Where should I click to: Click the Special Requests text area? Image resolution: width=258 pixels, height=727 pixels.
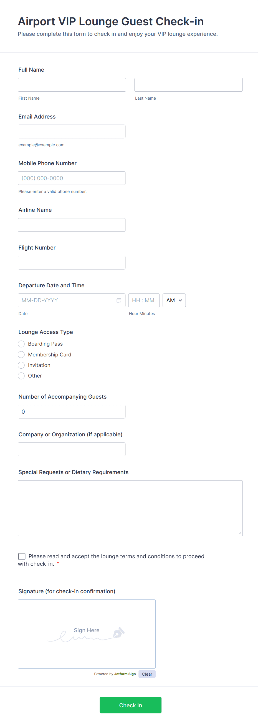point(130,508)
